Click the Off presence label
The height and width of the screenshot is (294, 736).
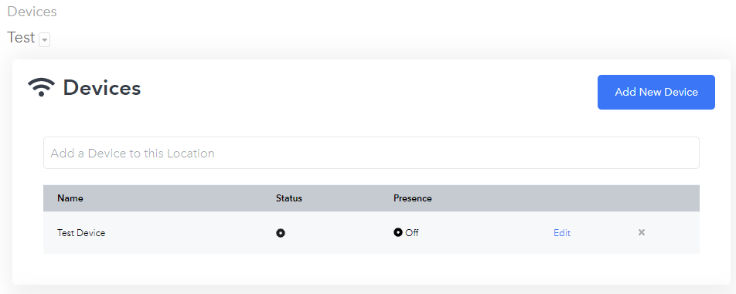point(411,233)
